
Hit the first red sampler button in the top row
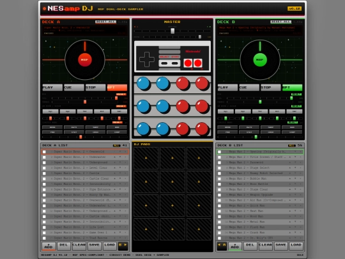tap(182, 83)
